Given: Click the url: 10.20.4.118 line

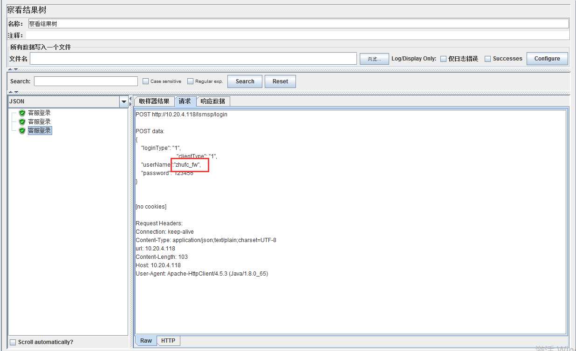Looking at the screenshot, I should 155,249.
